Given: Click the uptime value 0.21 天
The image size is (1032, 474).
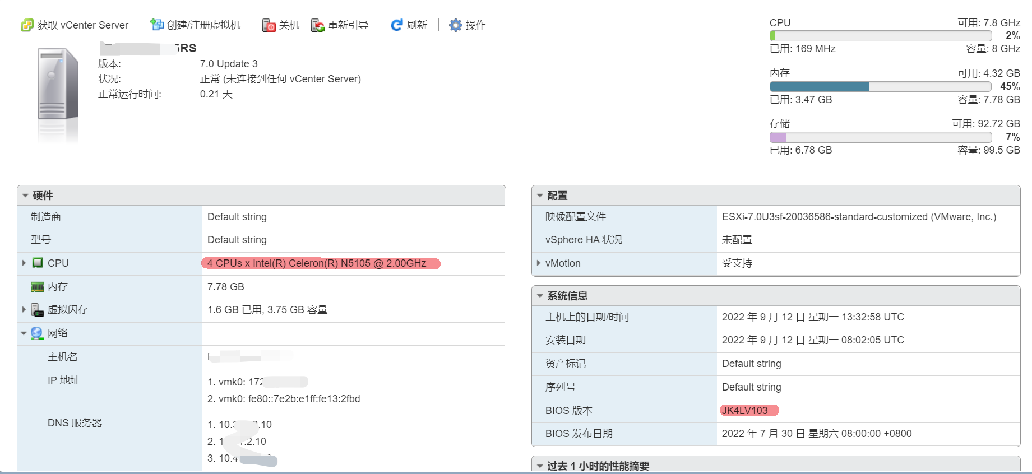Looking at the screenshot, I should coord(216,94).
